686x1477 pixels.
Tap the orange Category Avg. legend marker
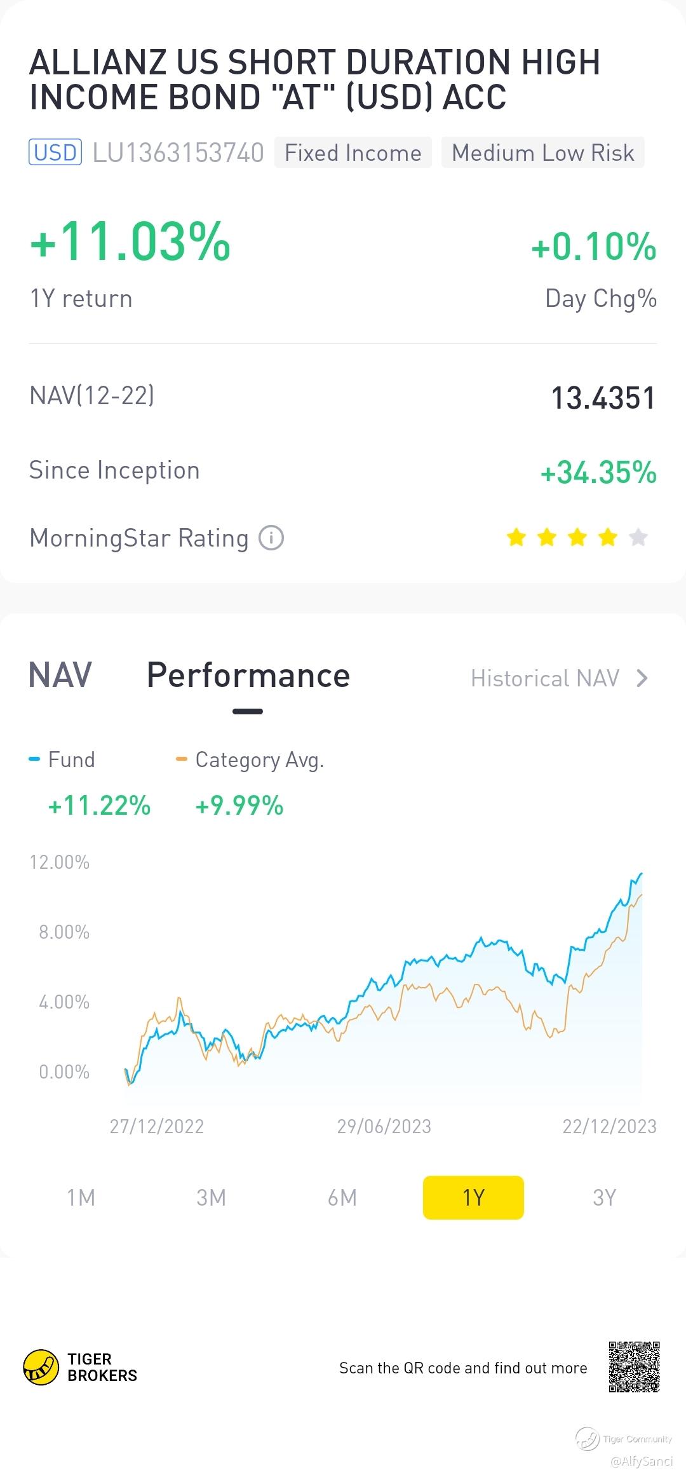coord(182,759)
